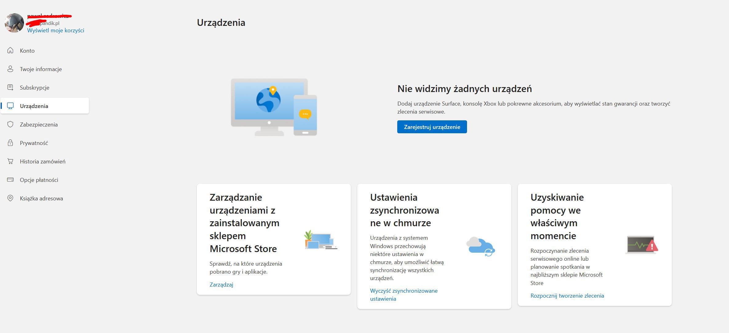Click the person icon for Twoje informacje

[10, 69]
